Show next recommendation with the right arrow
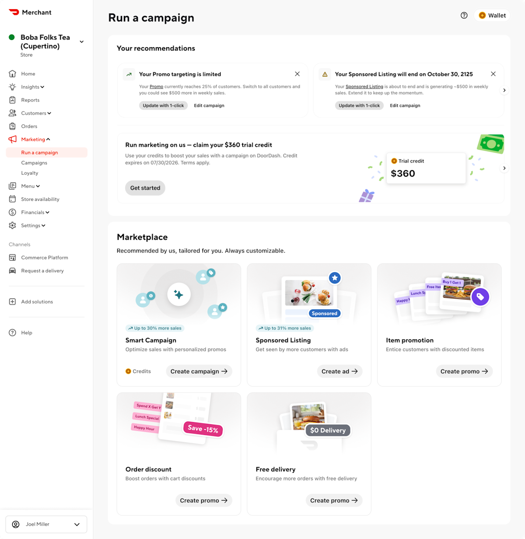The image size is (525, 539). coord(504,90)
